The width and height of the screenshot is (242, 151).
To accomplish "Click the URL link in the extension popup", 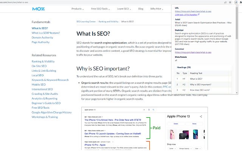I will [193, 11].
